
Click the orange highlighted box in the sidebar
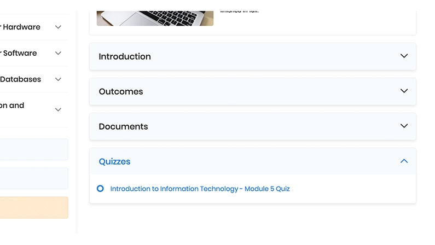[34, 208]
